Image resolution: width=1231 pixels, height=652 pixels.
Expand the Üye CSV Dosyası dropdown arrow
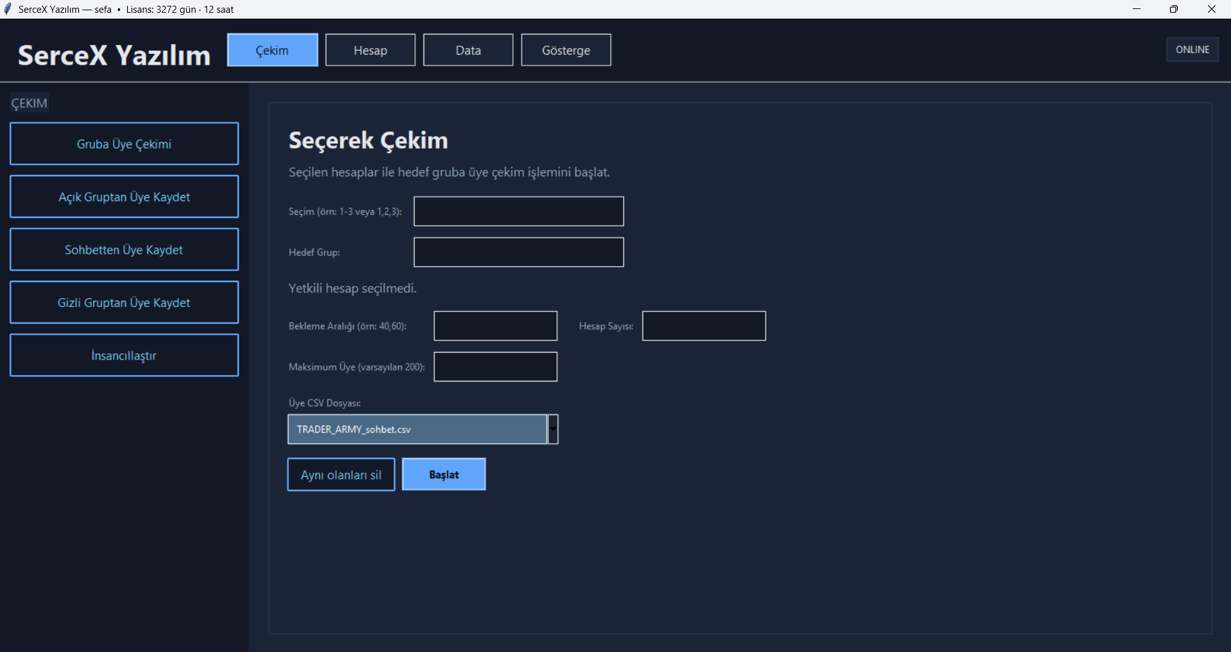553,429
